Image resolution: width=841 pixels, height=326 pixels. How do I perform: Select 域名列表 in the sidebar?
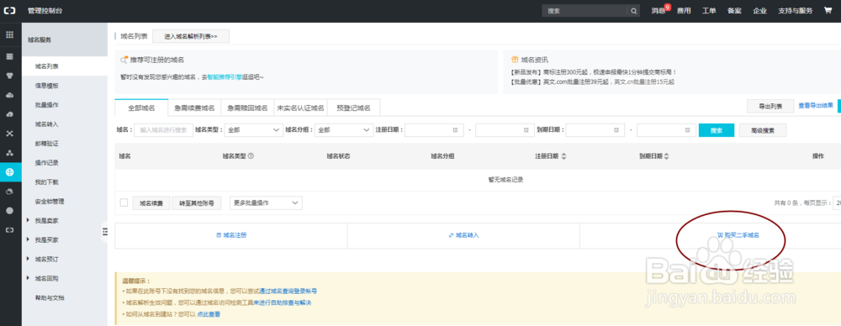[65, 66]
